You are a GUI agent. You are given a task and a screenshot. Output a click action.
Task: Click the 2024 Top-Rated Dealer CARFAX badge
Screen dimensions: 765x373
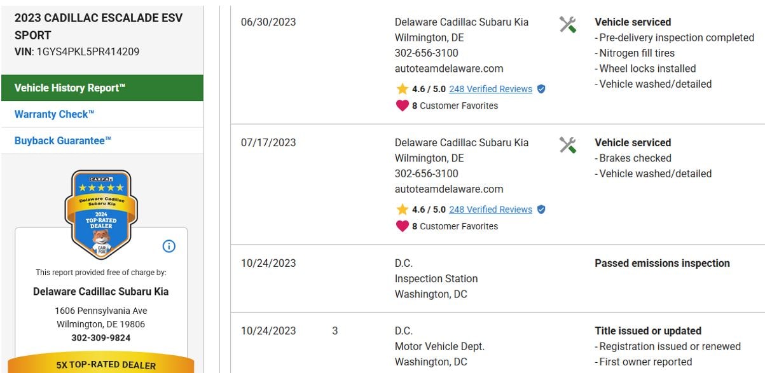[x=101, y=214]
